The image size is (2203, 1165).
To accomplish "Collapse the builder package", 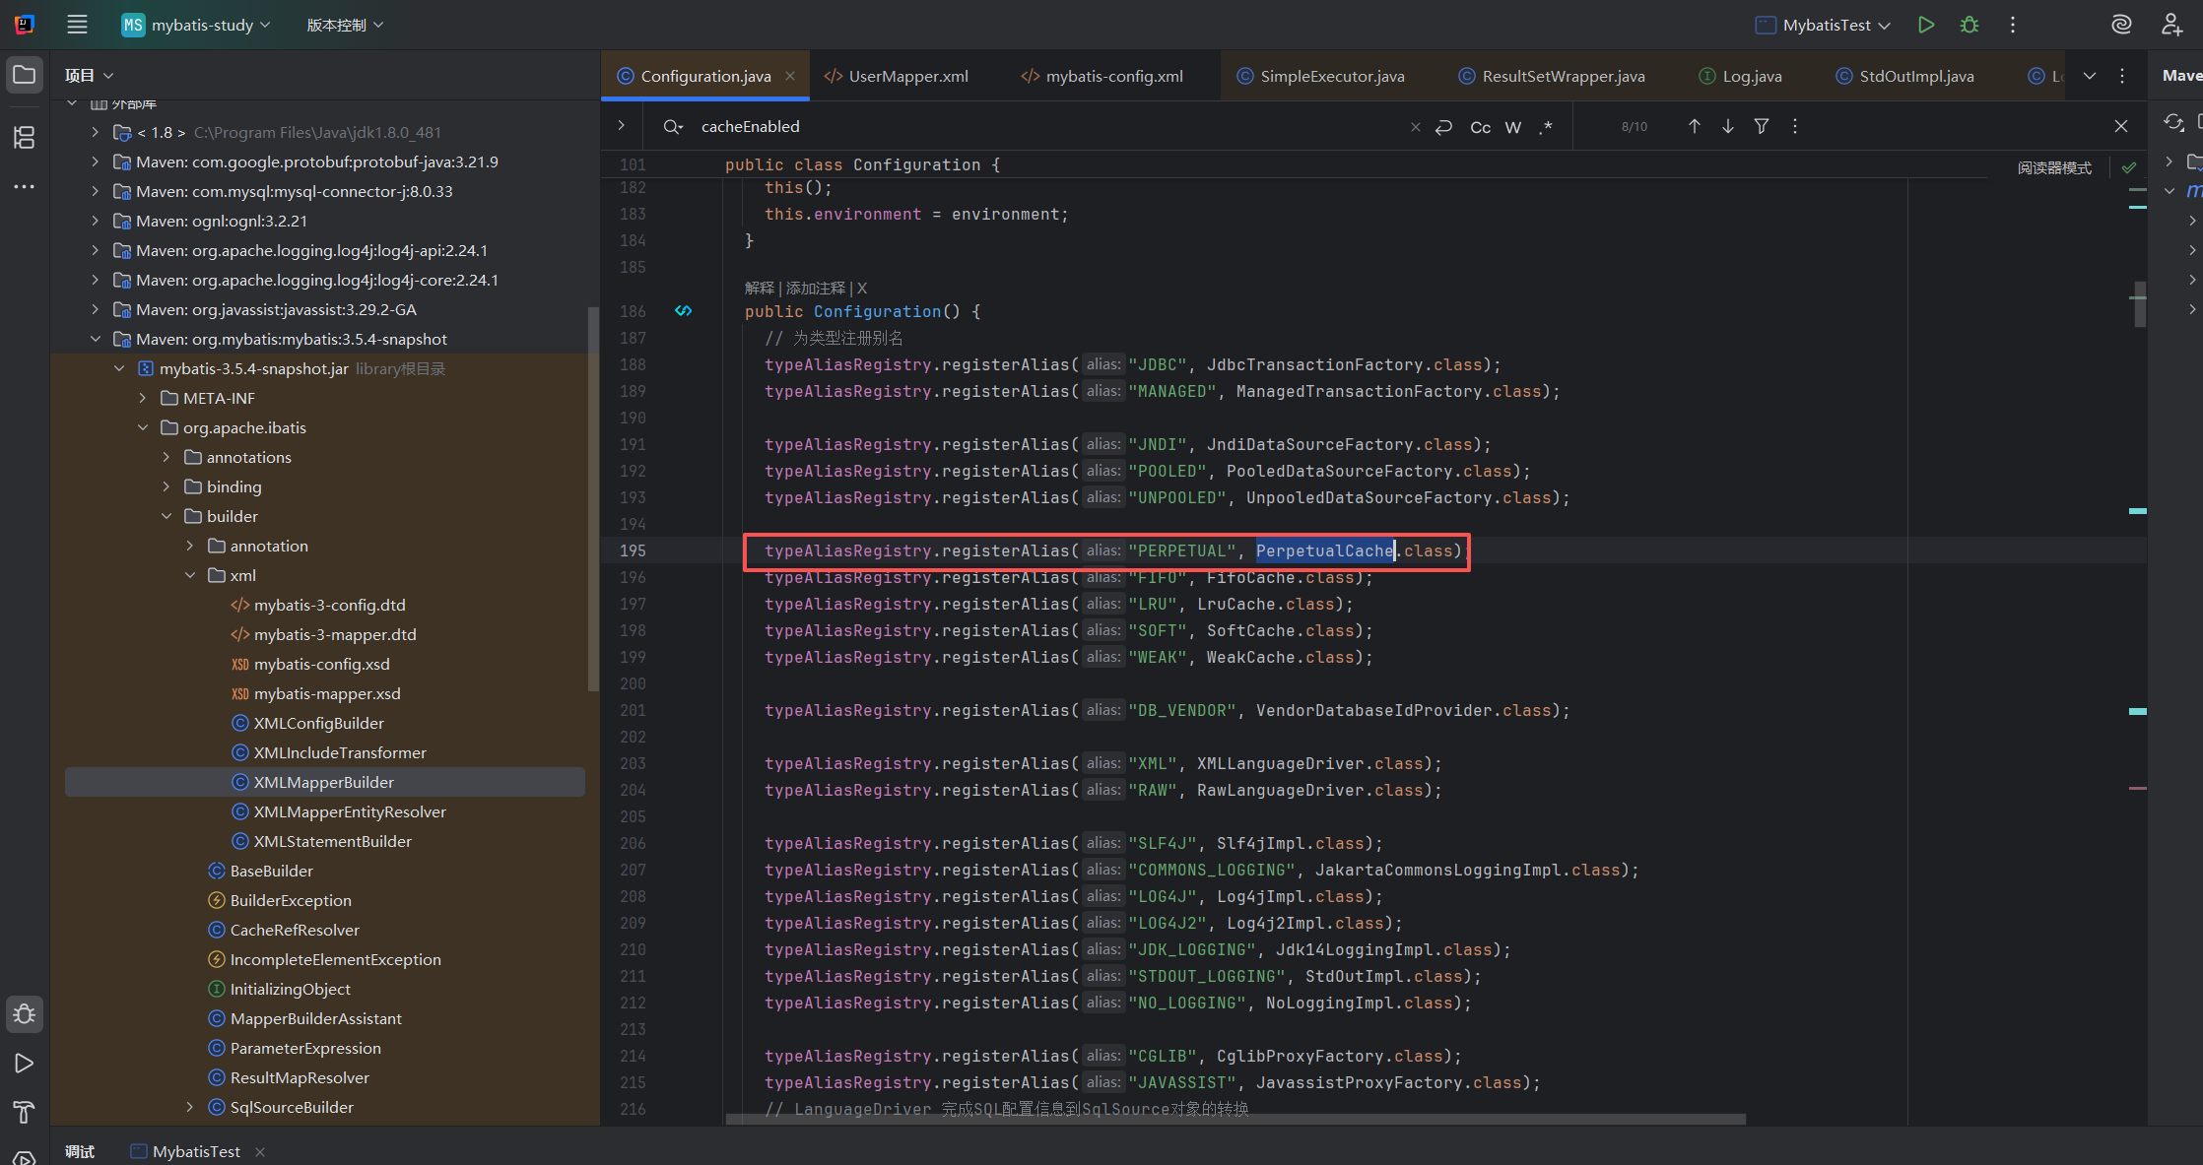I will pos(166,516).
